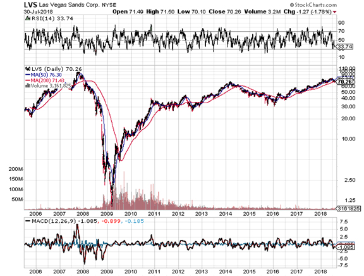
Task: Click the 33.74 RSI value tag on axis
Action: pyautogui.click(x=344, y=47)
